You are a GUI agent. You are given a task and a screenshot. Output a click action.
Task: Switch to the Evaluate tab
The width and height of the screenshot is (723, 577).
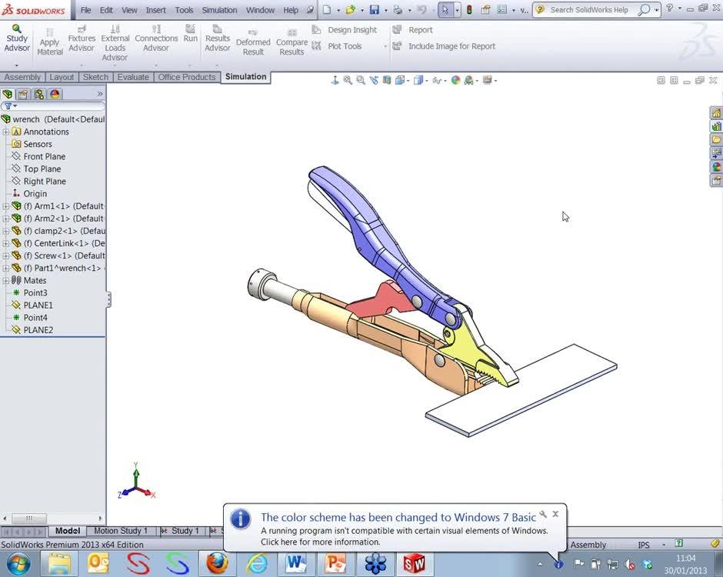click(133, 77)
